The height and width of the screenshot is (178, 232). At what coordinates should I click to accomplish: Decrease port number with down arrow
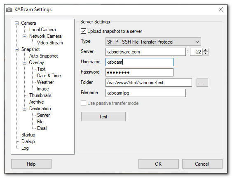point(205,53)
